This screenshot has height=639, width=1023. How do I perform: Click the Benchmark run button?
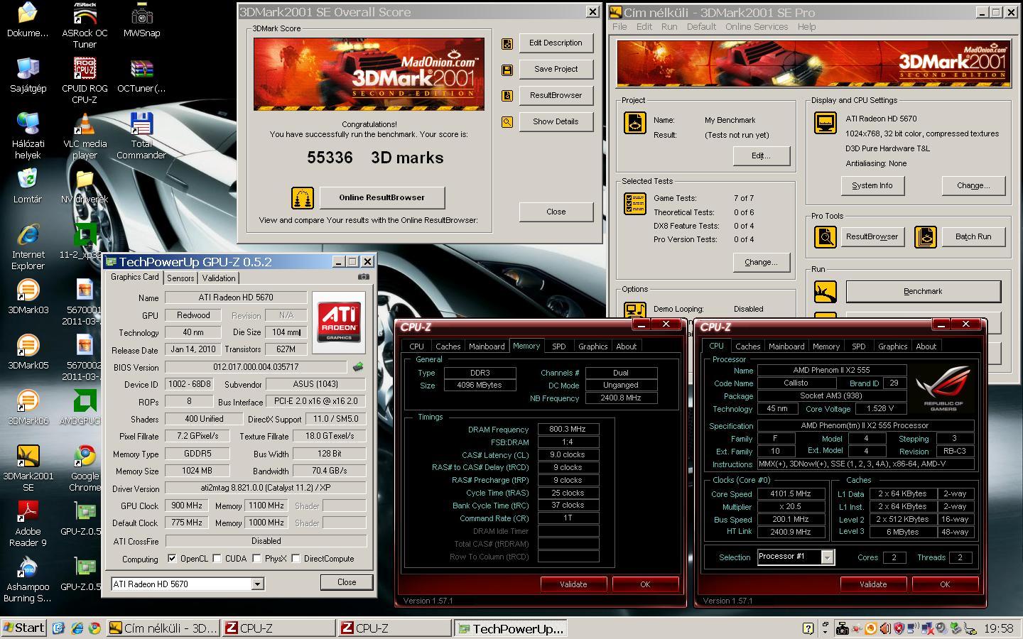[x=923, y=291]
